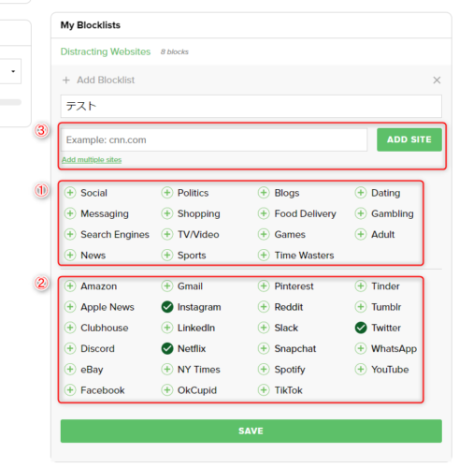Viewport: 459px width, 468px height.
Task: Deselect the checked Twitter item
Action: [x=361, y=328]
